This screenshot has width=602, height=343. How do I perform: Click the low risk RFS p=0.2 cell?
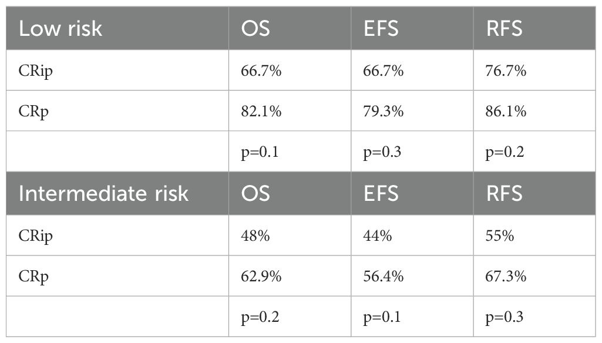point(505,152)
